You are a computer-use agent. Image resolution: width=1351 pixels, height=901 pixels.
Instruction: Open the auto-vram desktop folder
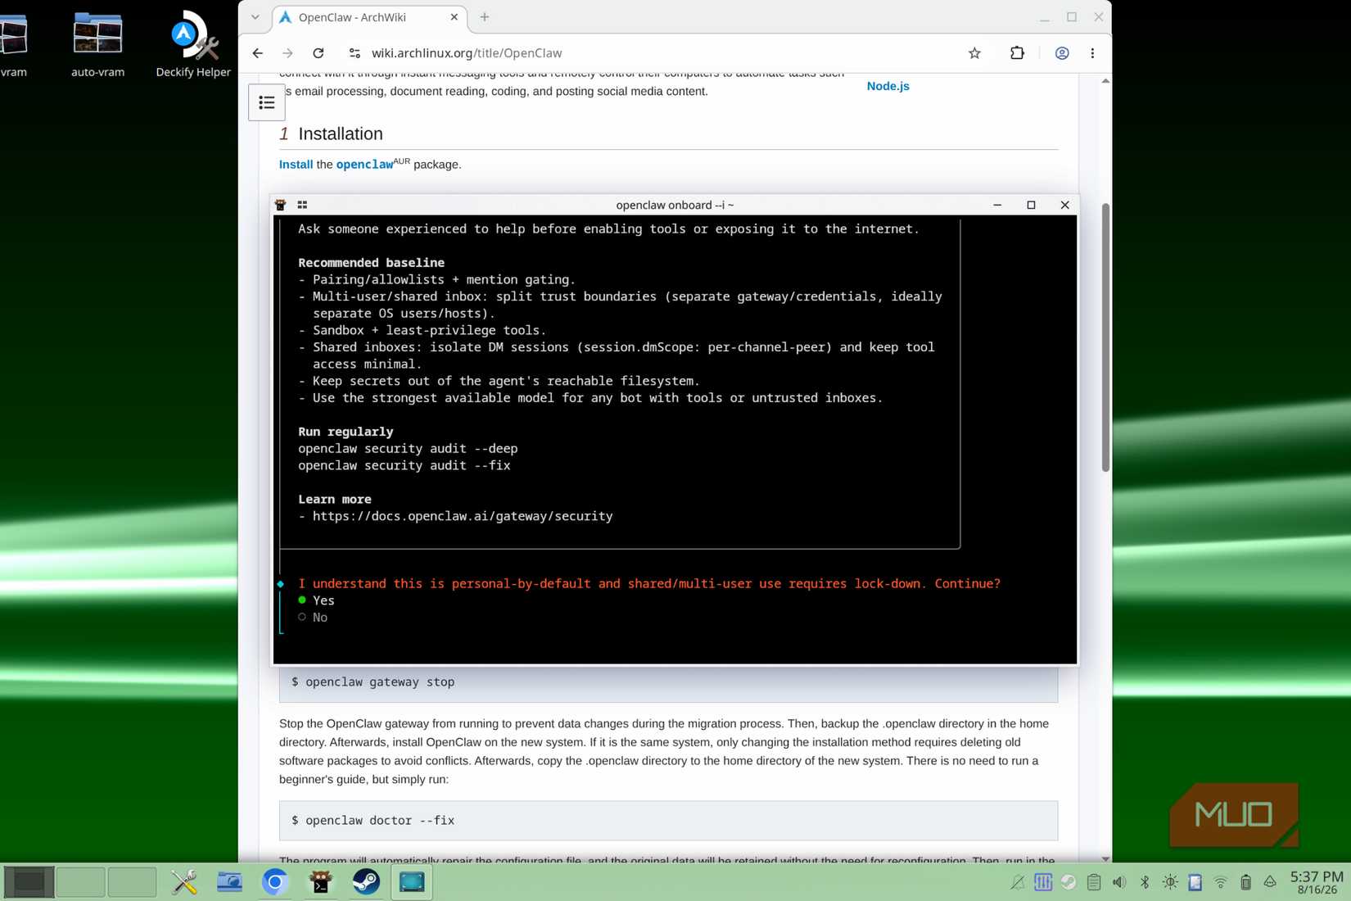pos(97,44)
